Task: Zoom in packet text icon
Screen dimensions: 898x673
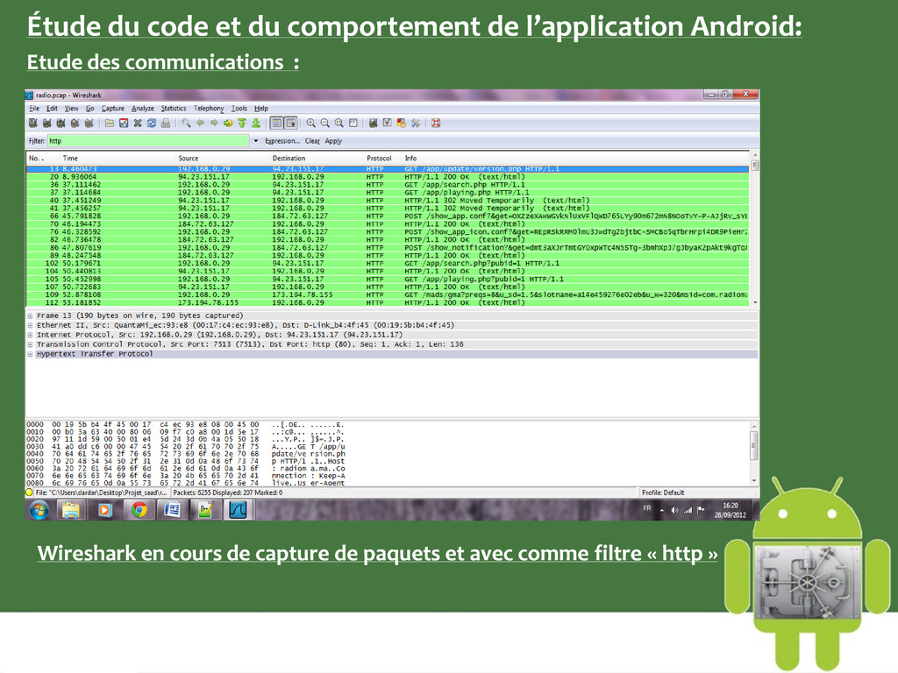Action: coord(311,123)
